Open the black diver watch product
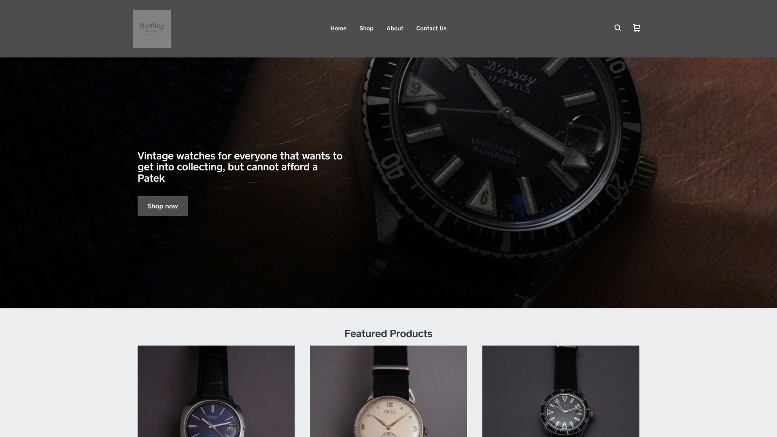The width and height of the screenshot is (777, 437). [x=561, y=391]
